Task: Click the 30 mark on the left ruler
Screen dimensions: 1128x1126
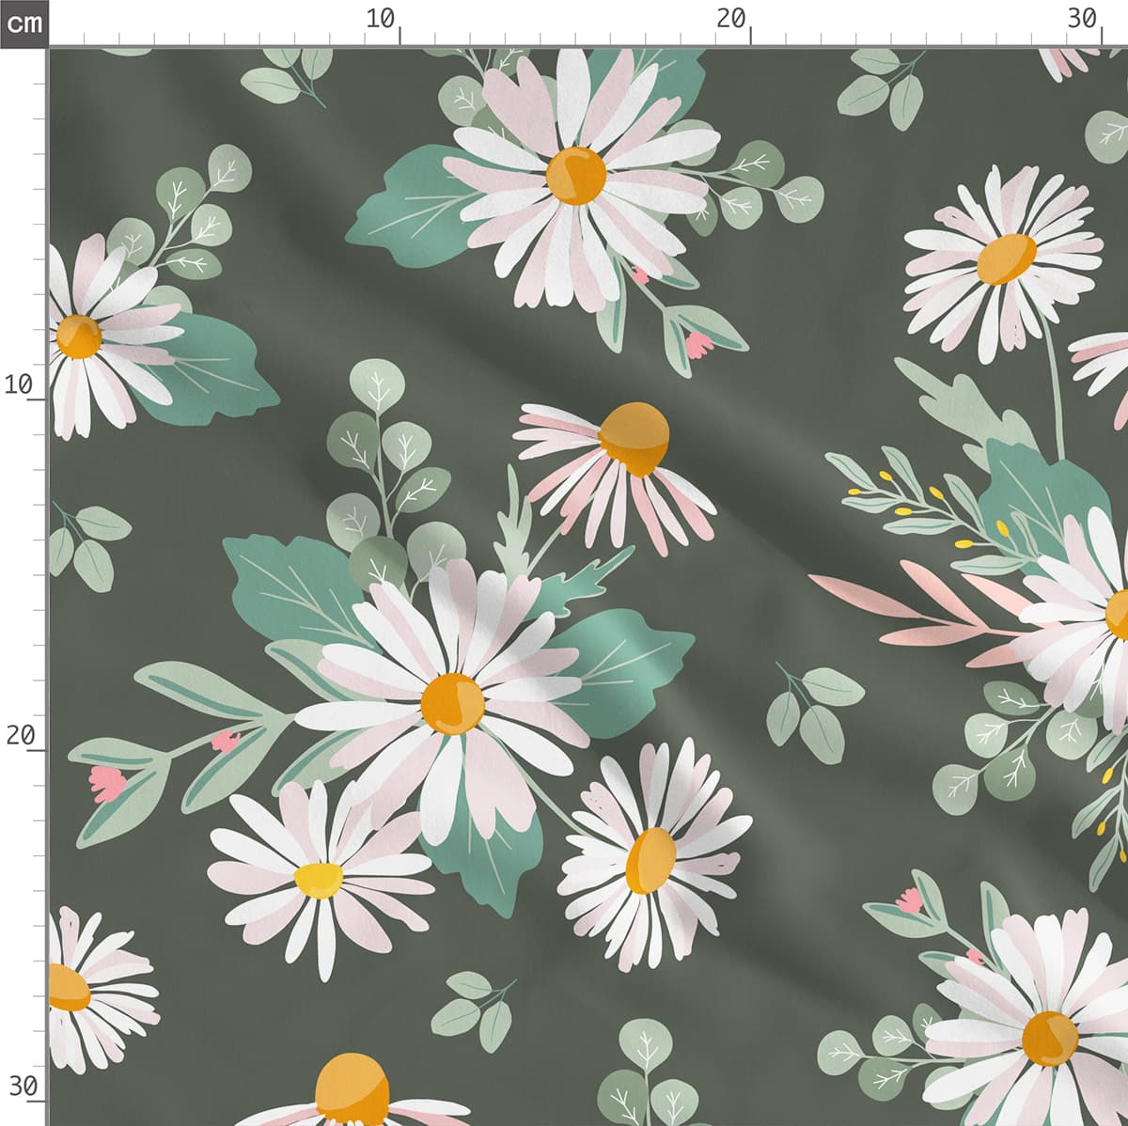Action: click(22, 1087)
